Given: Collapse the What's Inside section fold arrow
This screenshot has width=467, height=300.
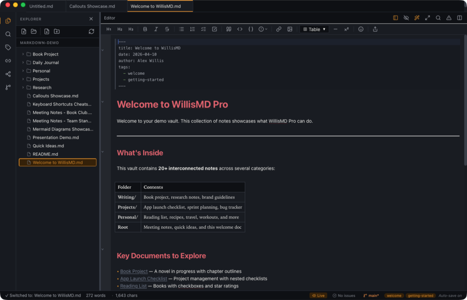Looking at the screenshot, I should coord(103,152).
